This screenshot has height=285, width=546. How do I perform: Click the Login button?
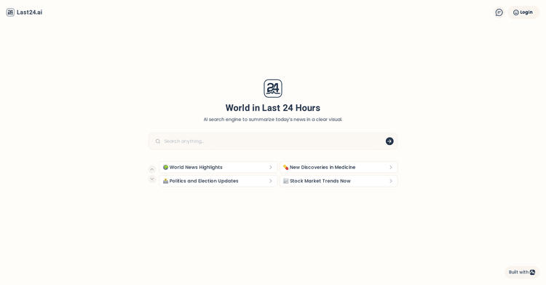(523, 12)
